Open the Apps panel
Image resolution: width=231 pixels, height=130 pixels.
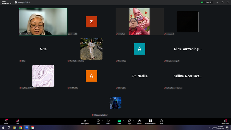click(130, 122)
